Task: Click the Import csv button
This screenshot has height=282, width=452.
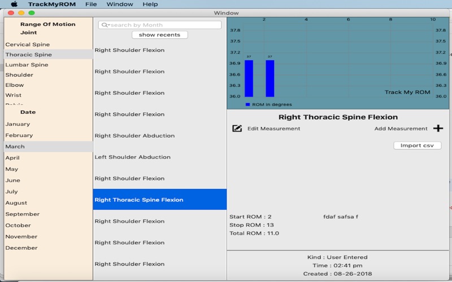Action: point(417,146)
